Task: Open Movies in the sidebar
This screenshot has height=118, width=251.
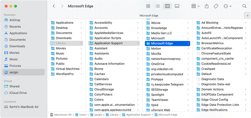Action: point(24,53)
